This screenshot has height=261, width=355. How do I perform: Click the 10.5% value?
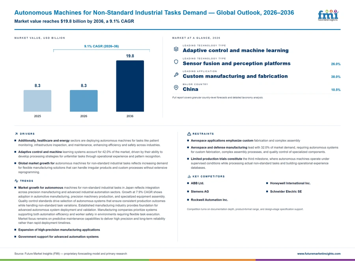tap(336, 90)
